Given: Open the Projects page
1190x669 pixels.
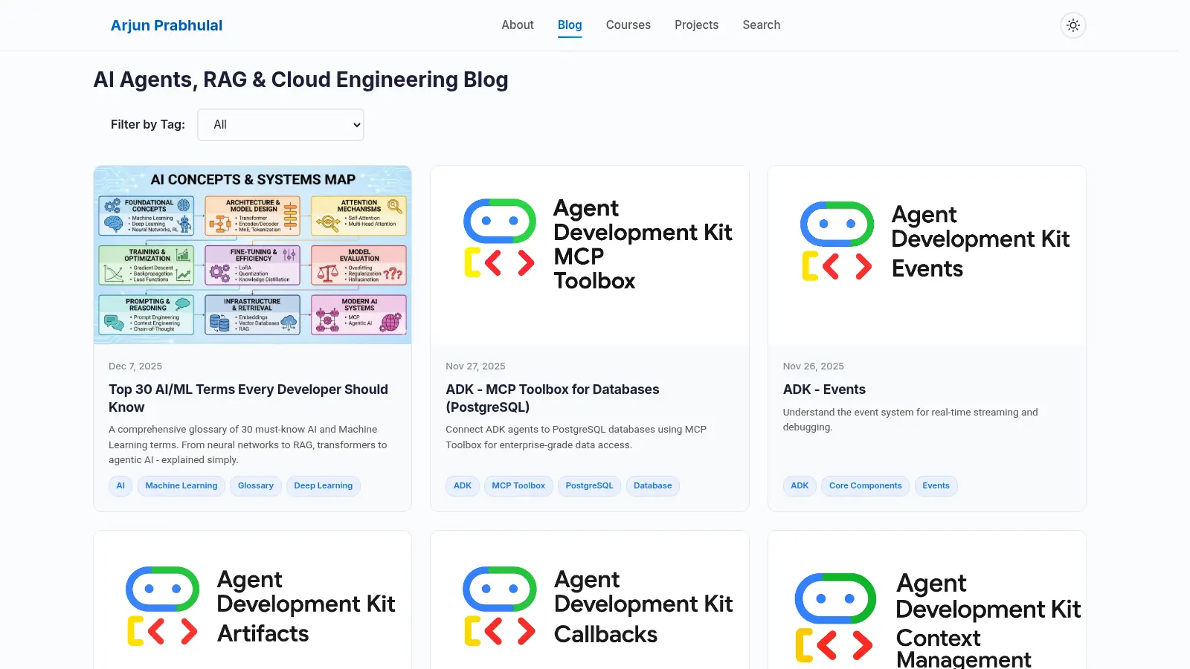Looking at the screenshot, I should [697, 25].
